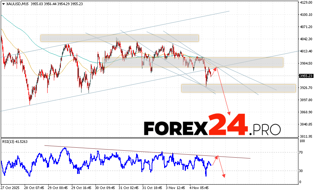Click the 31 Oct 18:45 time label
The height and width of the screenshot is (192, 315).
coord(152,188)
